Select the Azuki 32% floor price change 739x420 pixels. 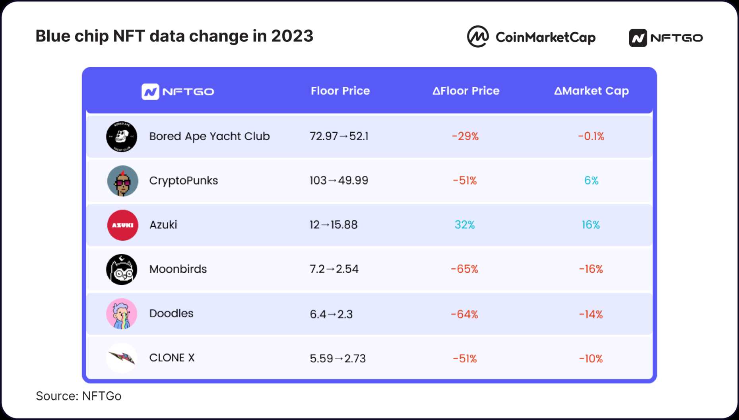pos(465,225)
